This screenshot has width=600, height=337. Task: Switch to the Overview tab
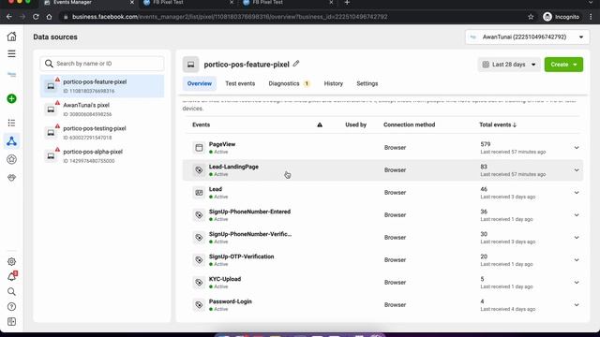point(200,83)
